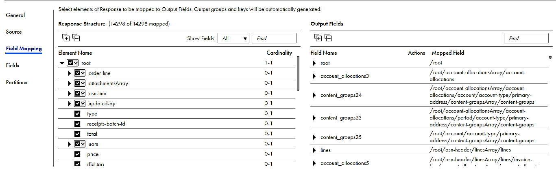Open the Show Fields dropdown
Screen dimensions: 556x175
point(233,38)
